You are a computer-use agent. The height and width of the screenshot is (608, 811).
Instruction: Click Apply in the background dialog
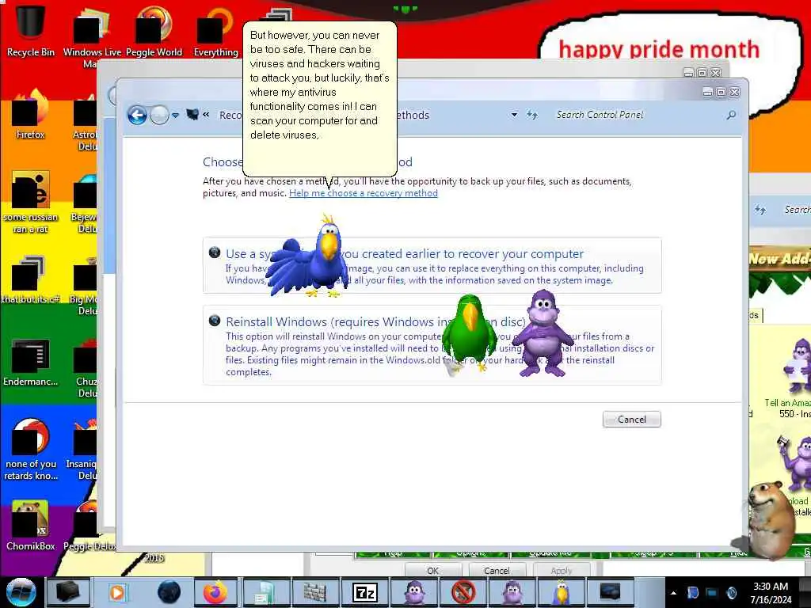coord(562,570)
